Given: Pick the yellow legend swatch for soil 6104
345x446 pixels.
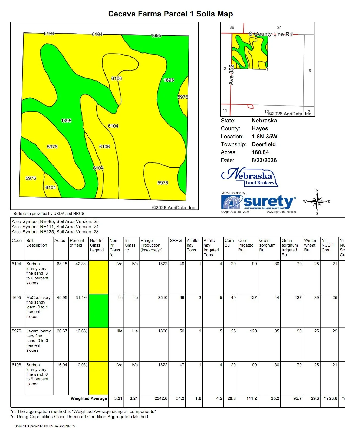Looking at the screenshot, I should coord(98,277).
